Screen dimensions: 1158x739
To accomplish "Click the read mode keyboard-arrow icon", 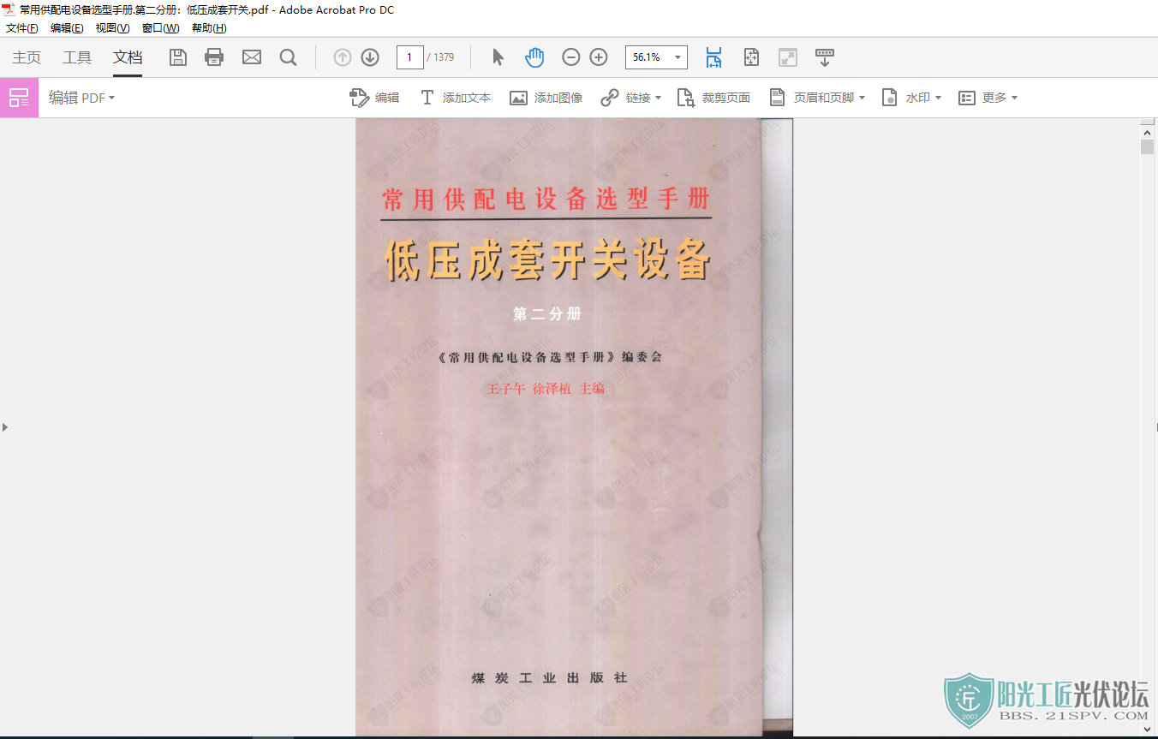I will pyautogui.click(x=824, y=57).
